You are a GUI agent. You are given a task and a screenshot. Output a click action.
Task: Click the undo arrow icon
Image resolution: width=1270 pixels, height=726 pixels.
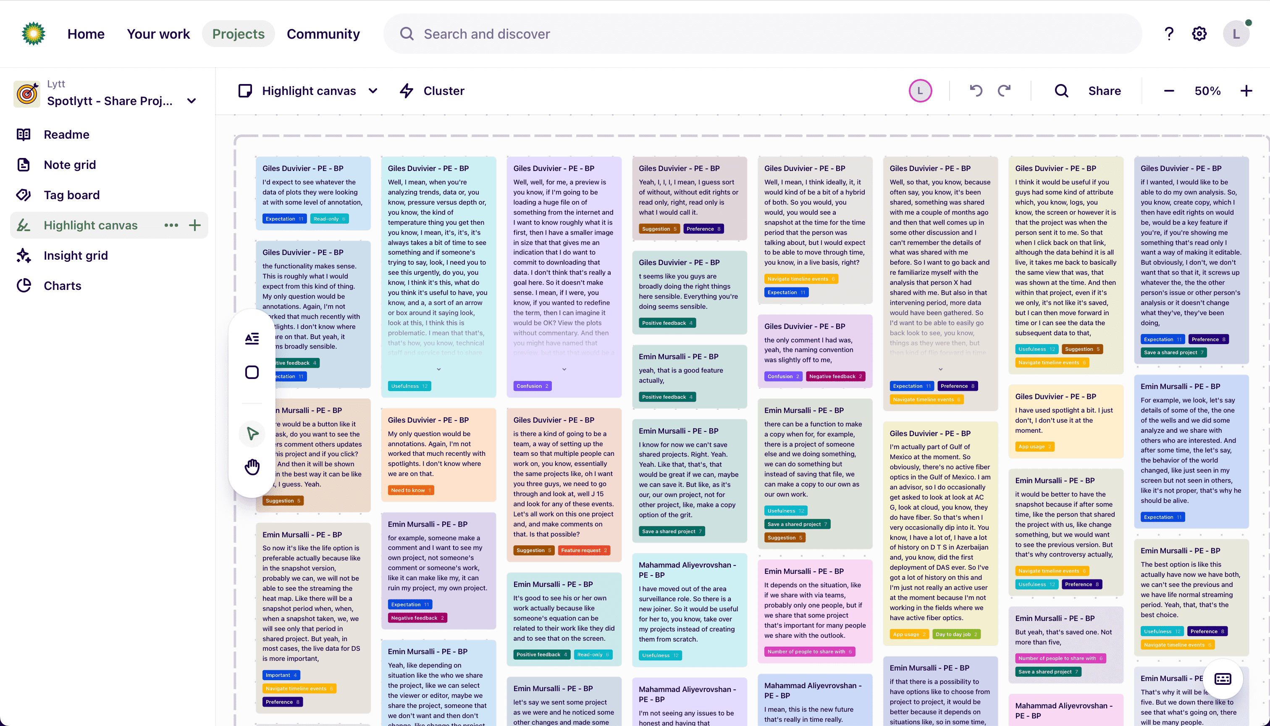tap(976, 91)
